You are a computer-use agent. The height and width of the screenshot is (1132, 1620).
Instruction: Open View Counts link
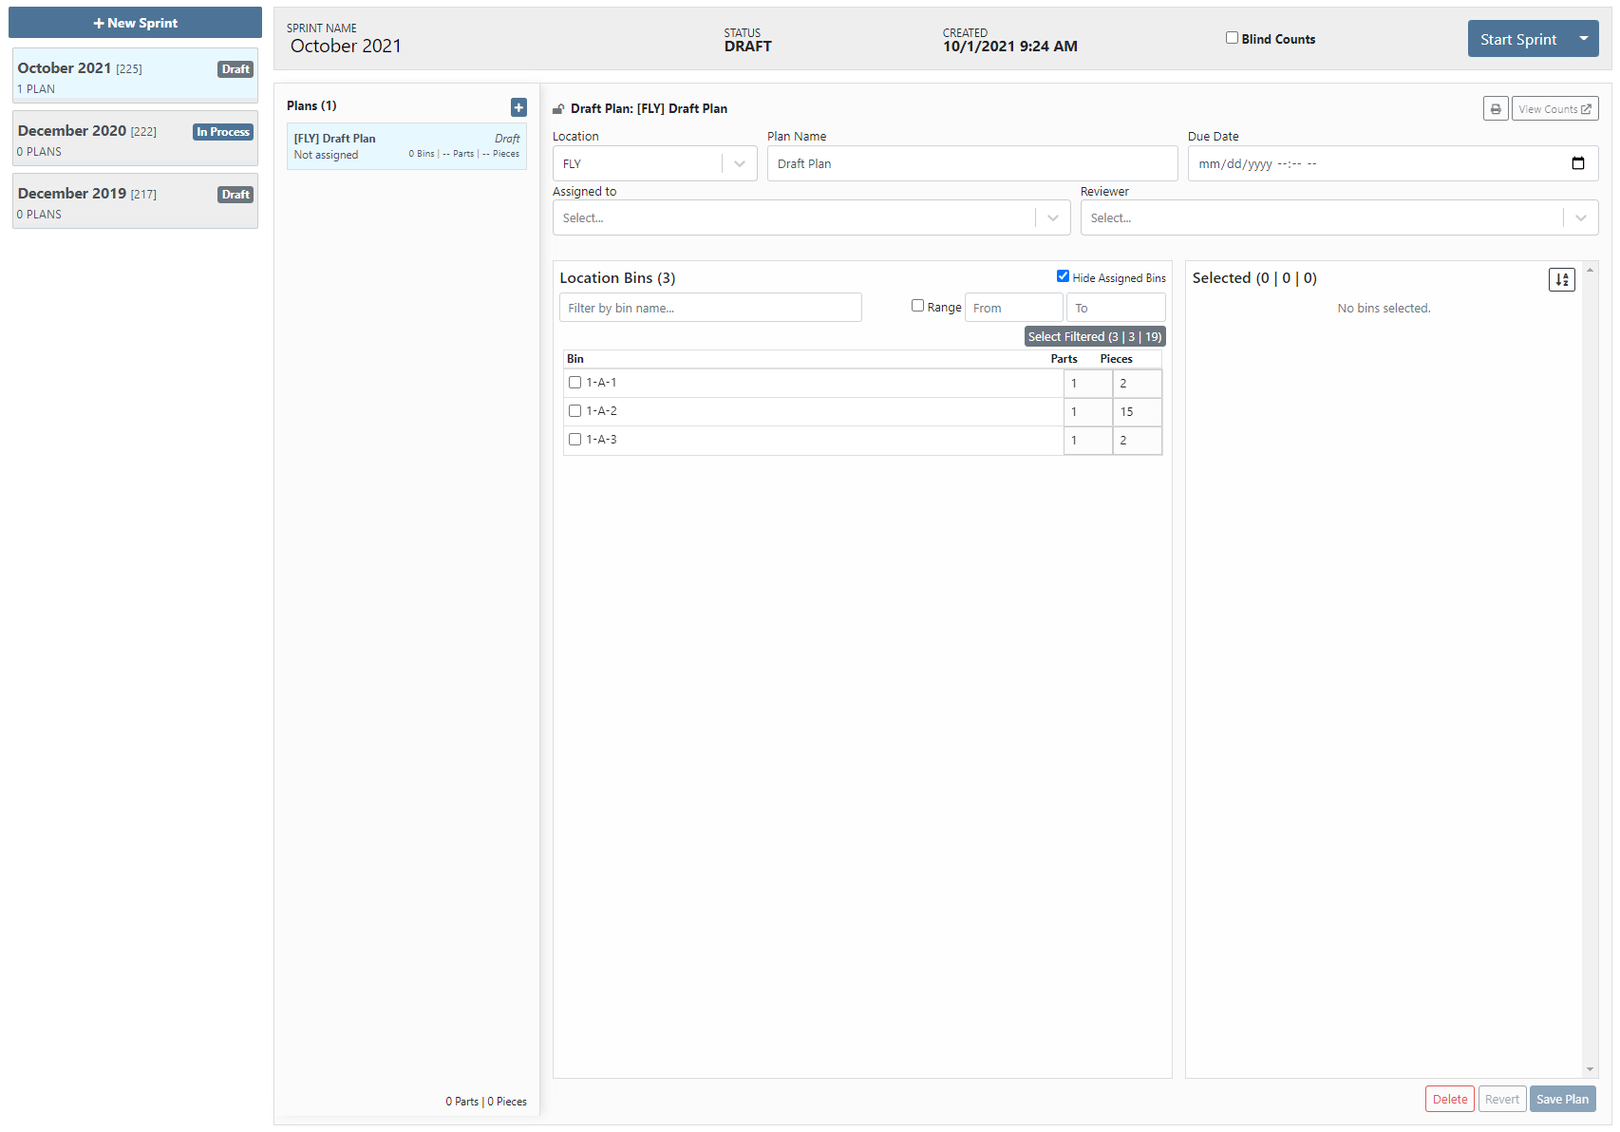coord(1554,109)
